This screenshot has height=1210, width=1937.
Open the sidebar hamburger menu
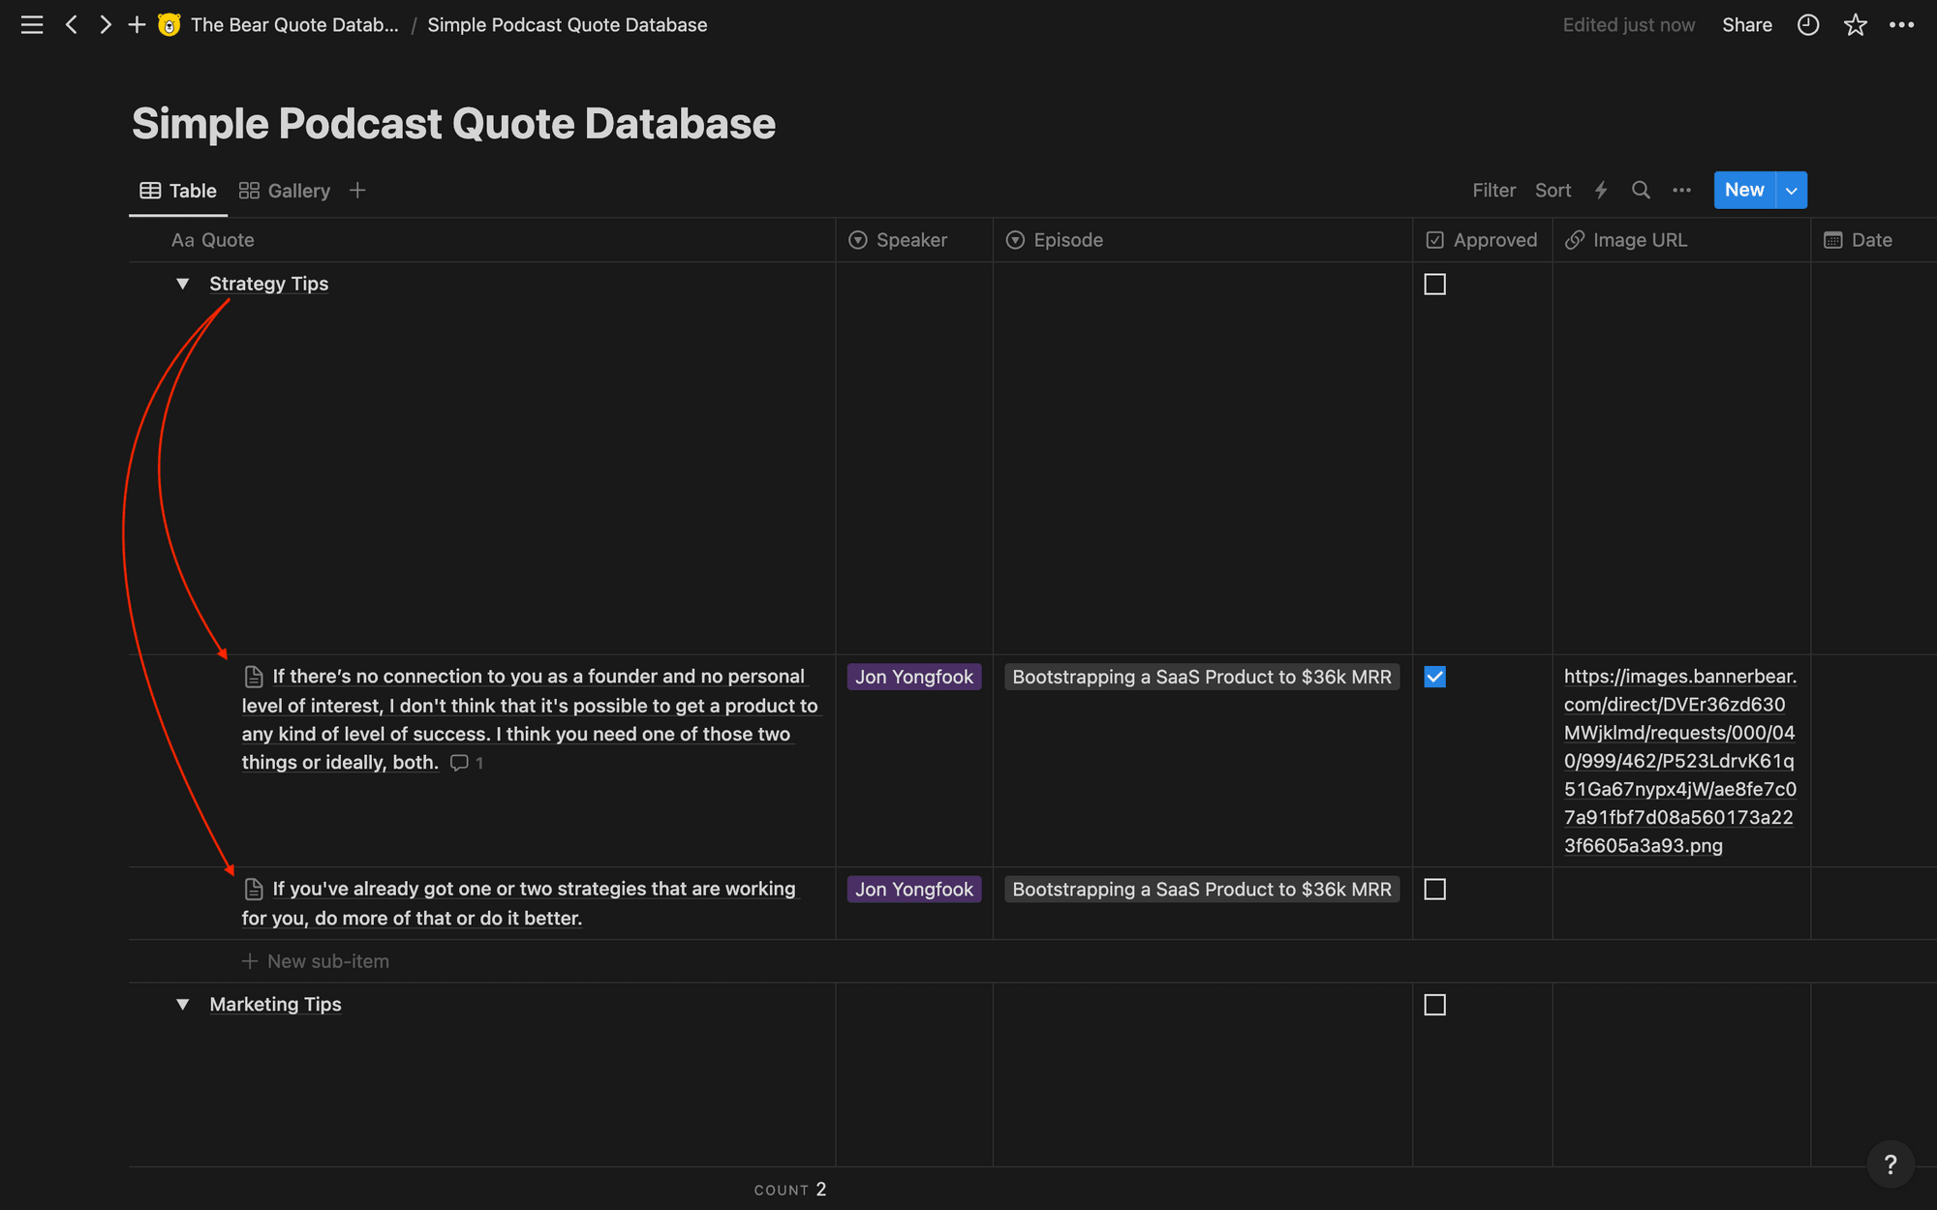pos(32,25)
